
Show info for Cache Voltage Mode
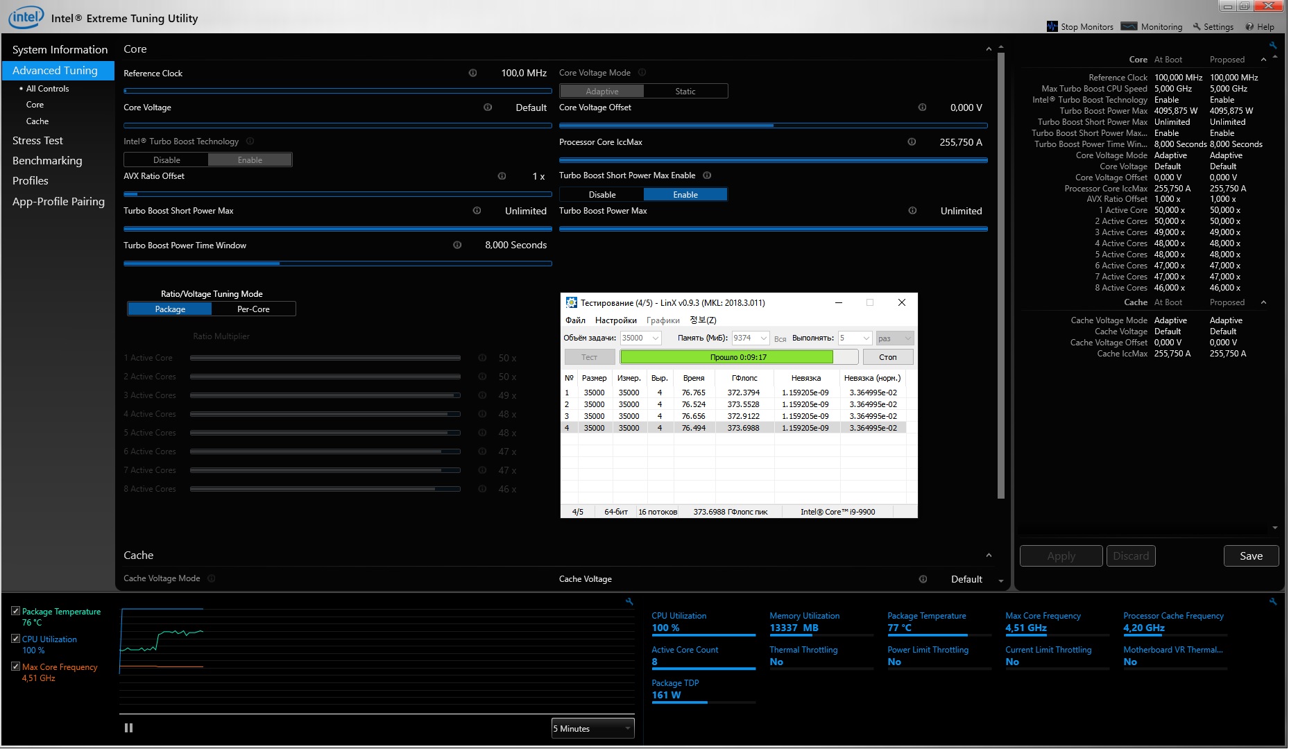click(x=212, y=578)
